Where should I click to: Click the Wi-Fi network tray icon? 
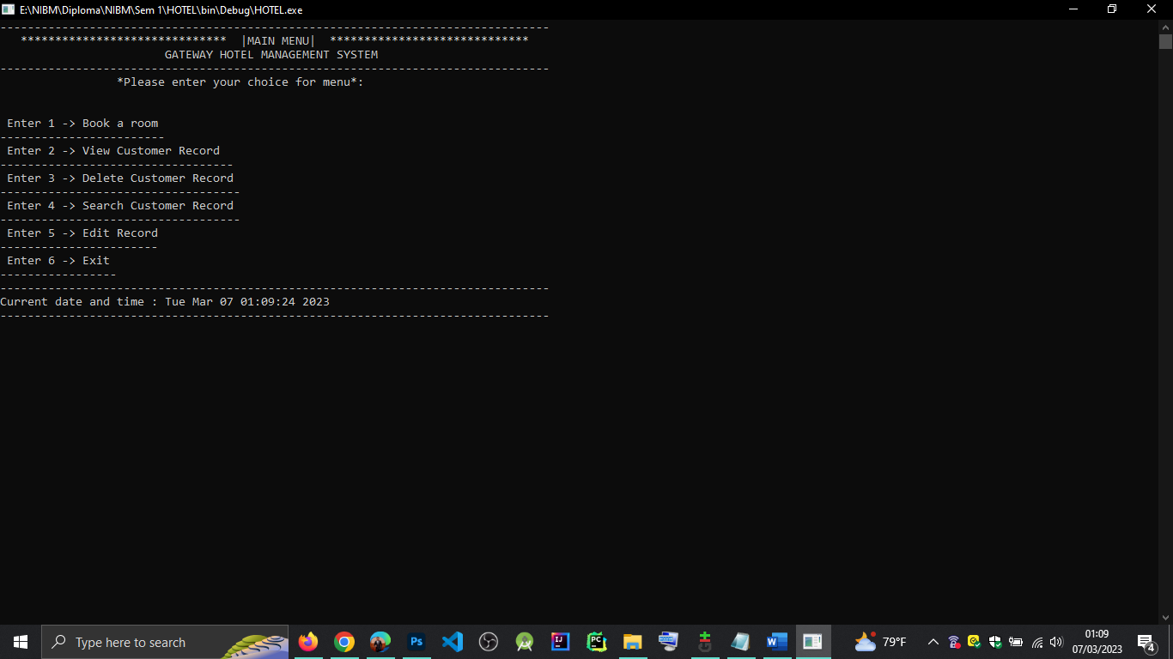coord(1036,642)
